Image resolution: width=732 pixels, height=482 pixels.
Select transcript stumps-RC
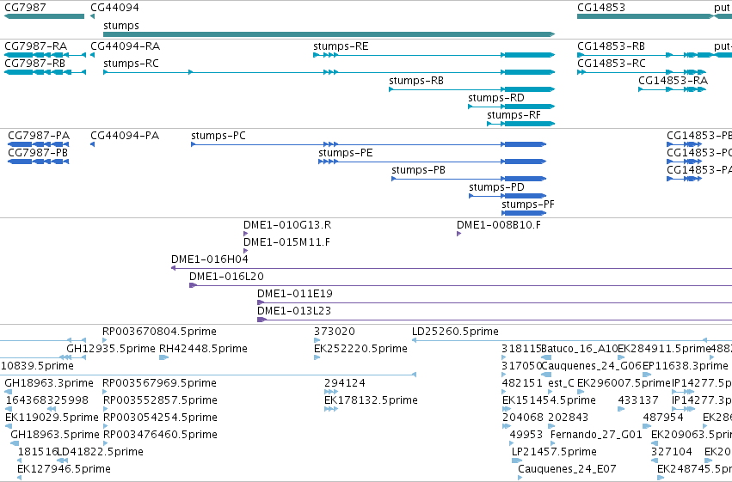pyautogui.click(x=329, y=72)
